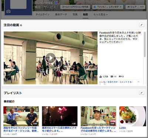Image resolution: width=148 pixels, height=138 pixels.
Task: Open the three-dots more options button
Action: coord(142,7)
